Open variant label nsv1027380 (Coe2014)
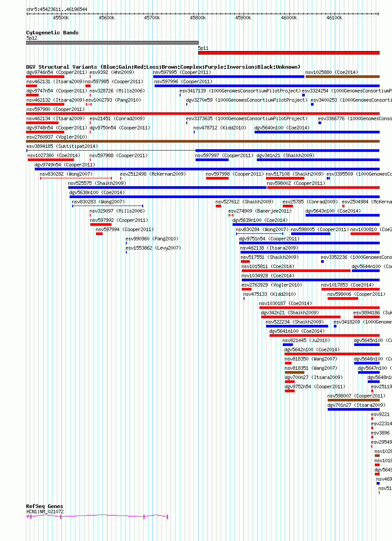Screen dimensions: 392x541 (x=54, y=155)
